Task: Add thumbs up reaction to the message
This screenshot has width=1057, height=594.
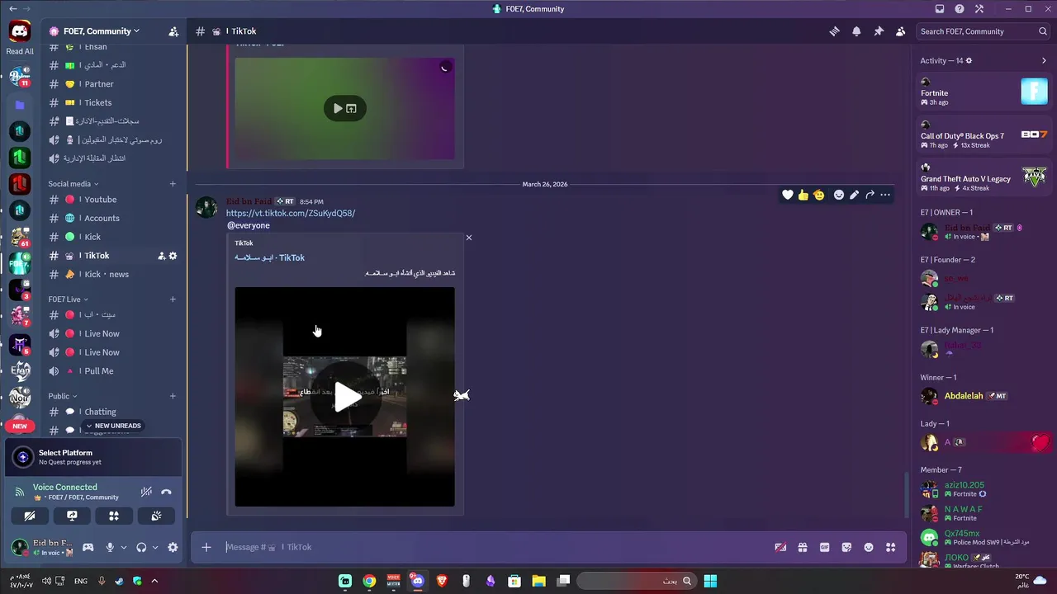Action: pos(803,195)
